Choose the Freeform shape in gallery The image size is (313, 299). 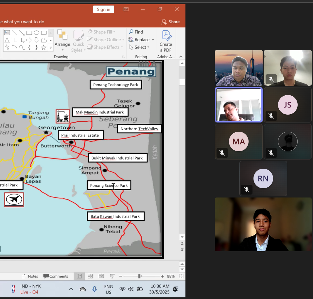coord(44,40)
